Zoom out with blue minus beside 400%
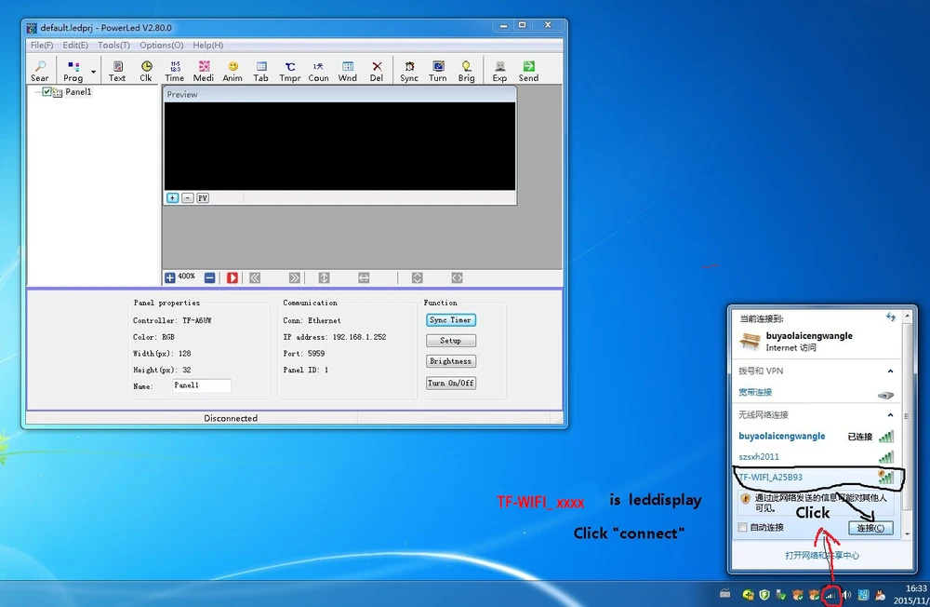Viewport: 930px width, 607px height. point(209,277)
